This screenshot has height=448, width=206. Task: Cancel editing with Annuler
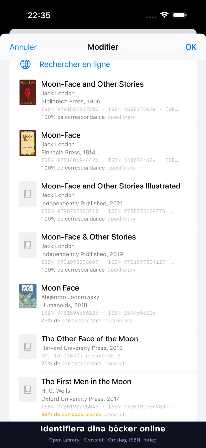click(x=23, y=47)
